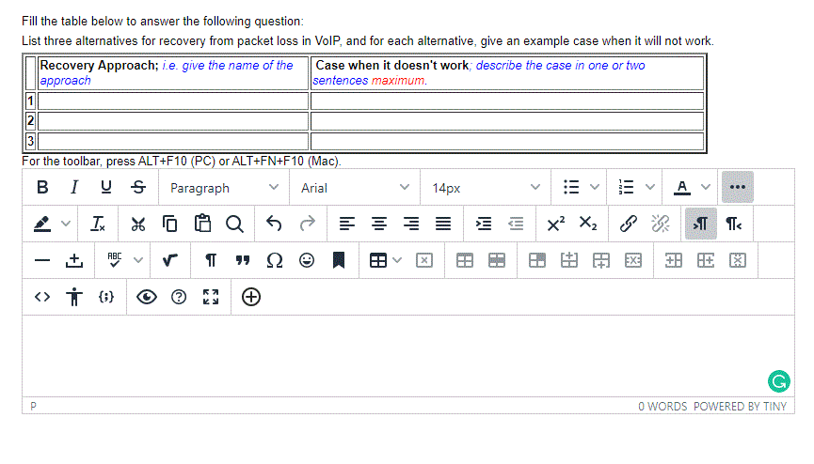Apply superscript formatting

click(x=555, y=224)
